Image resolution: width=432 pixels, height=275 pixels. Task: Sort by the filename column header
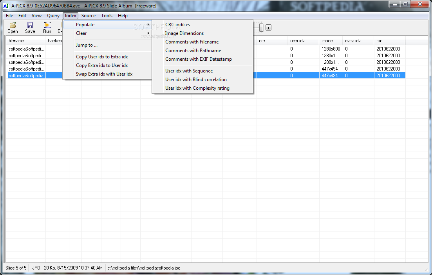tap(25, 41)
